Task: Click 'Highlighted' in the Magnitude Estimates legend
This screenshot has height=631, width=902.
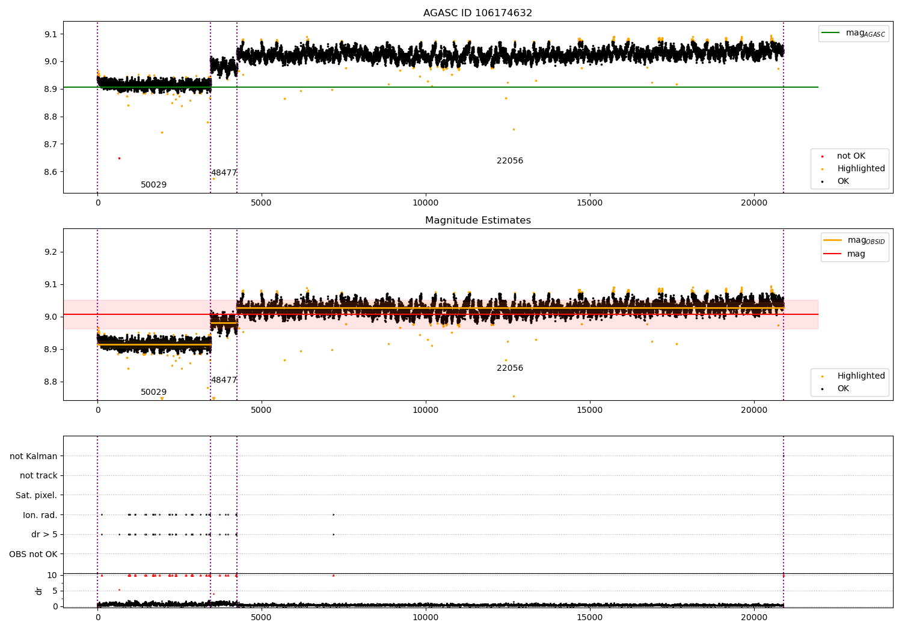Action: point(861,376)
